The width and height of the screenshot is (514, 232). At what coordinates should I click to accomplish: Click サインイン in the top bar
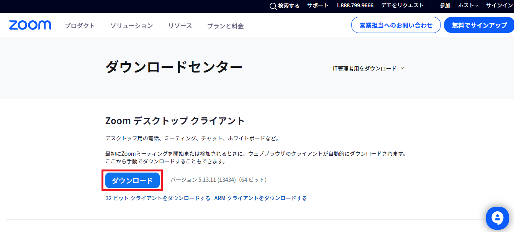click(x=500, y=5)
